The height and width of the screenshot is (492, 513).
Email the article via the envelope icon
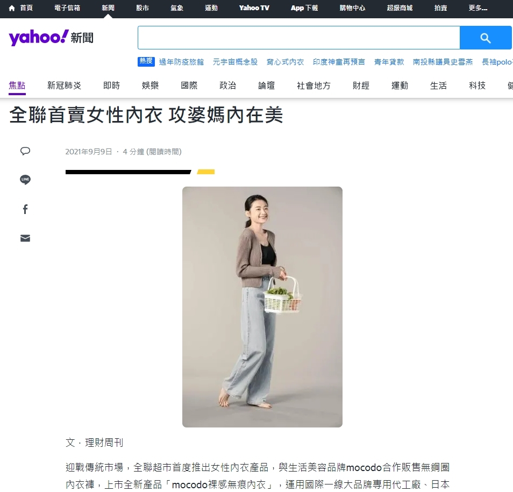25,238
